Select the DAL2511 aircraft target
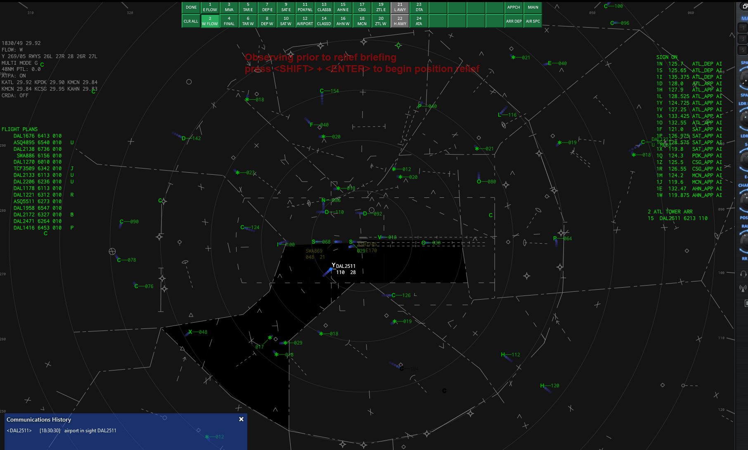Image resolution: width=748 pixels, height=450 pixels. pos(331,269)
